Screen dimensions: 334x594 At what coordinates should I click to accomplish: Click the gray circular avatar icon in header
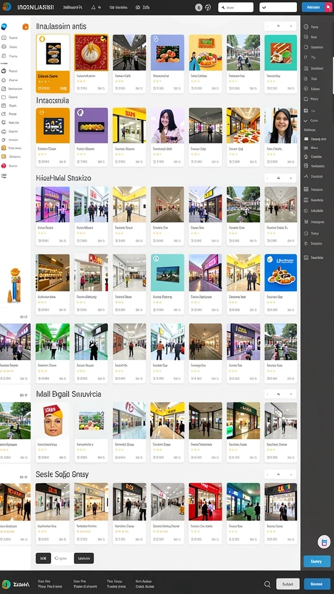tap(198, 7)
